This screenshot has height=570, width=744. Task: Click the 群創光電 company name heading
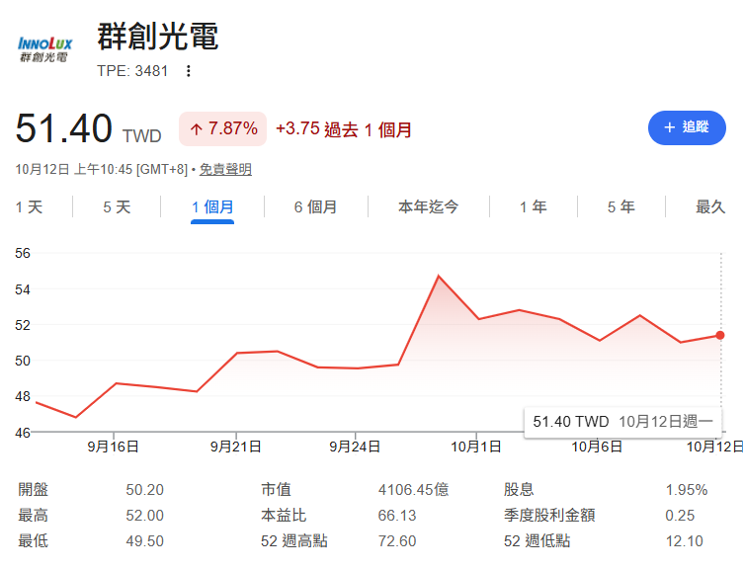[158, 37]
